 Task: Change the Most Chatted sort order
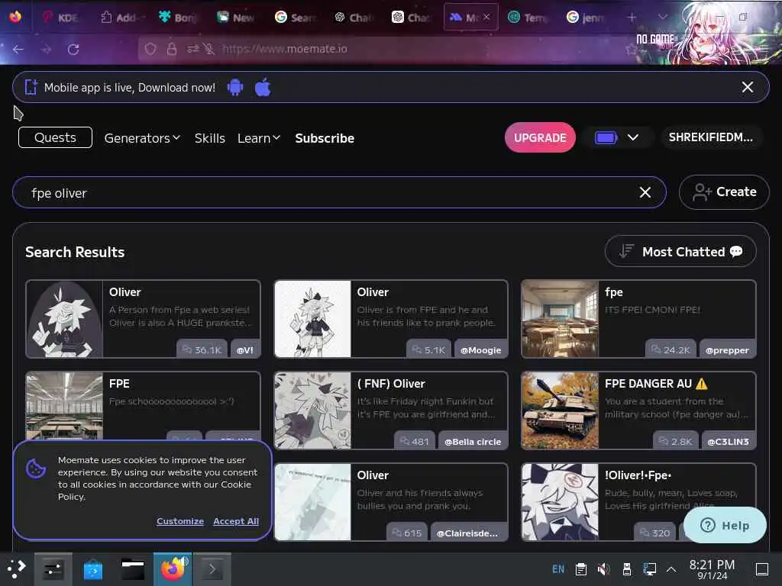680,251
